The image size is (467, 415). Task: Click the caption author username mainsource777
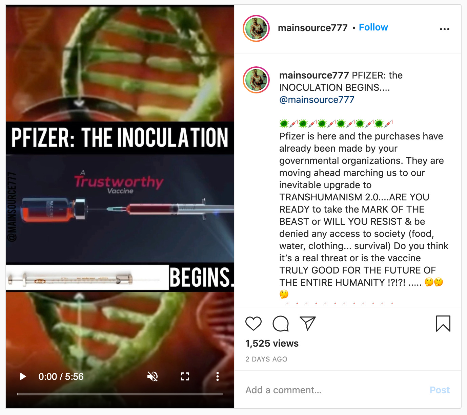pyautogui.click(x=314, y=75)
